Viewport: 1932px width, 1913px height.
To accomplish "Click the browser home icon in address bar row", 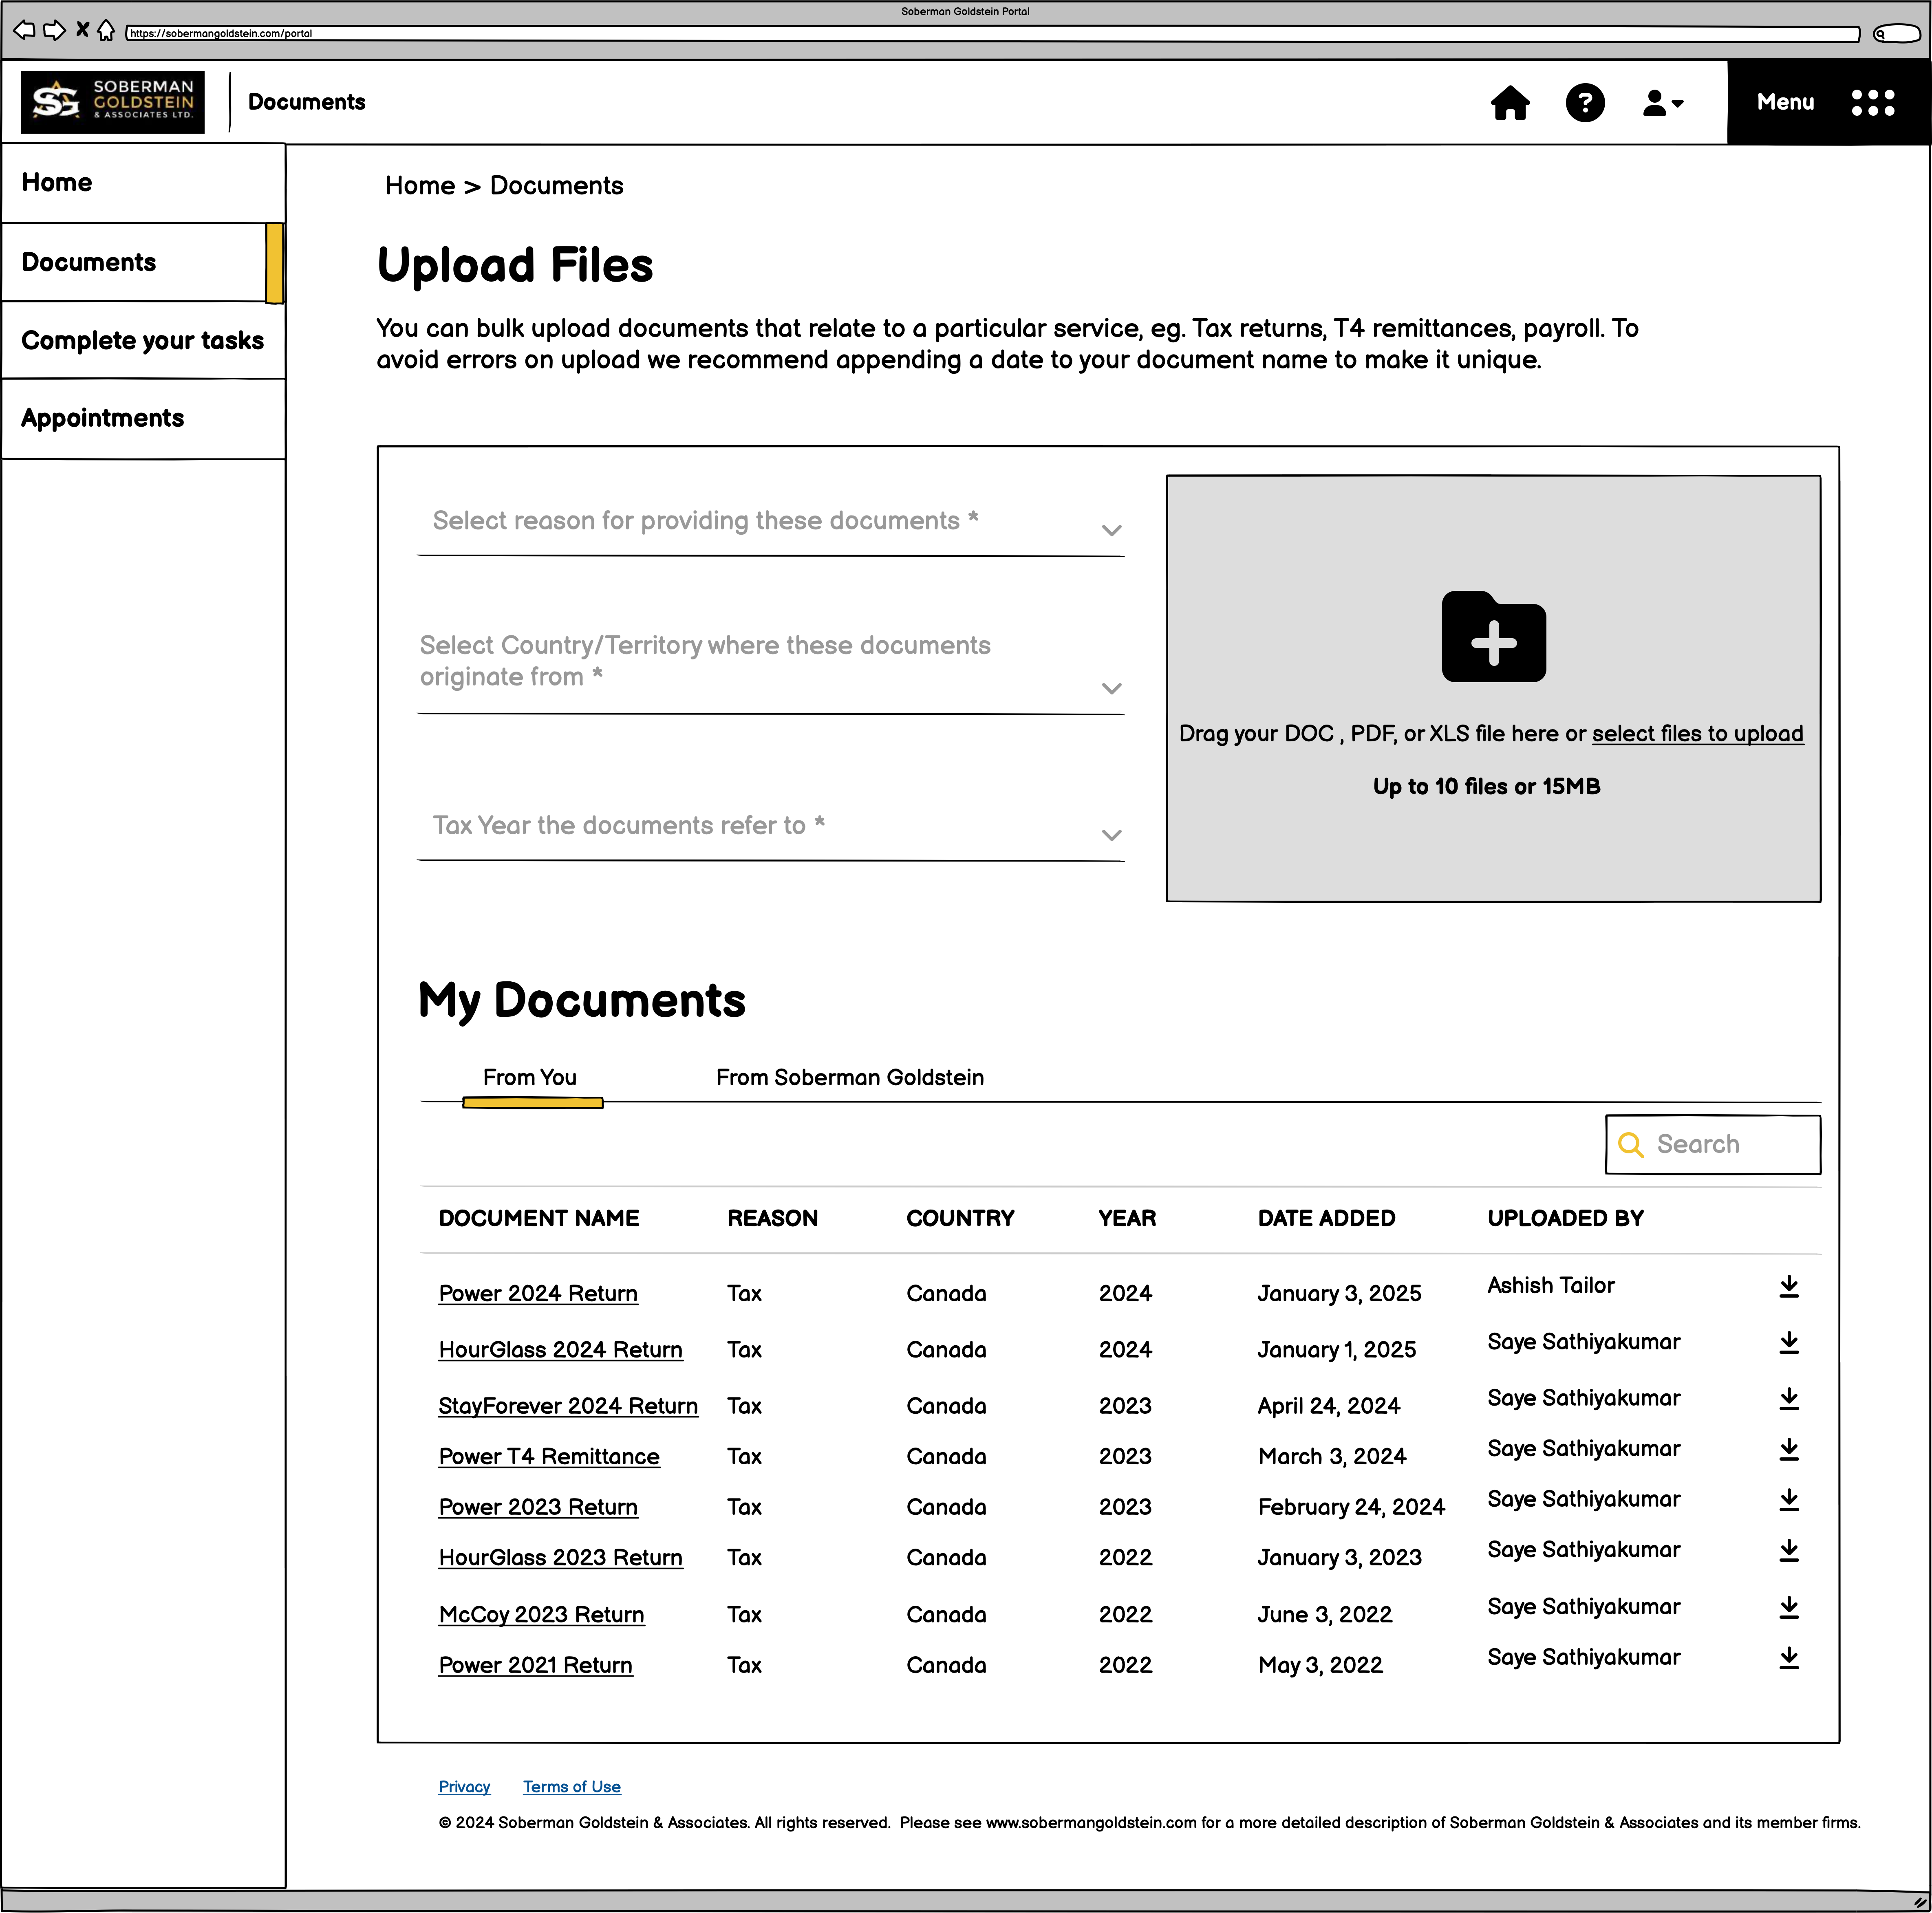I will click(106, 31).
